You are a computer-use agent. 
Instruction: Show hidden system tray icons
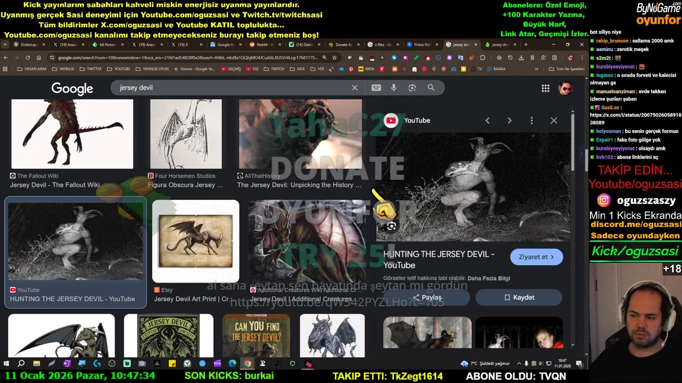point(519,364)
